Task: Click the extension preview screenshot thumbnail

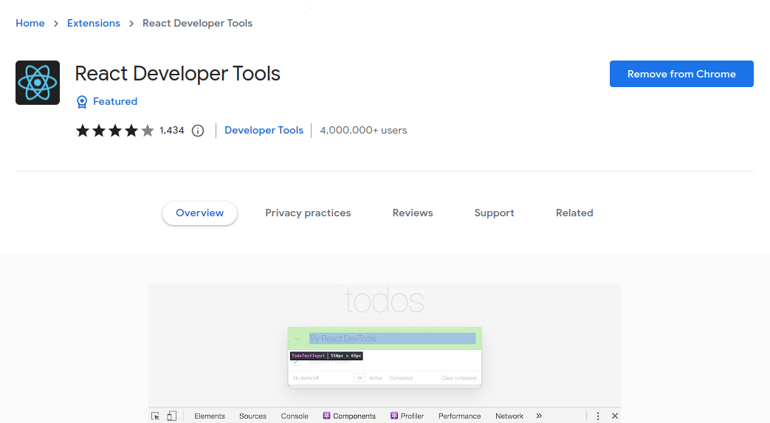Action: (x=385, y=354)
